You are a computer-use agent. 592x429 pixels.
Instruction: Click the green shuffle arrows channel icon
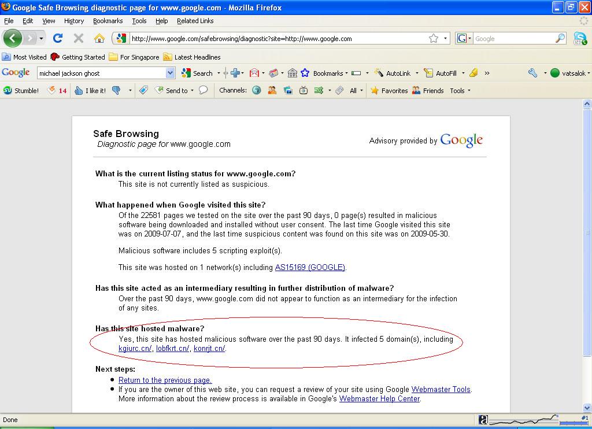click(319, 91)
